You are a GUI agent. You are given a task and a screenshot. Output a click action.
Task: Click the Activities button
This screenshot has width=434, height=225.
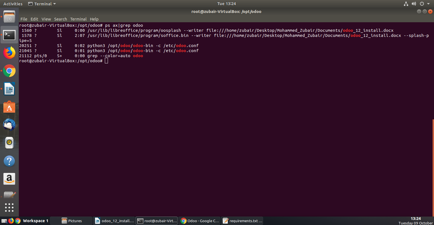pos(13,4)
